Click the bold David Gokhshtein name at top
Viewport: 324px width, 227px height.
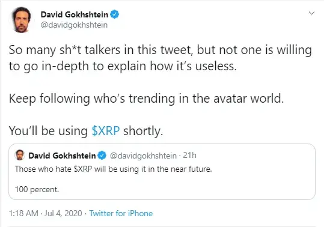[x=75, y=14]
